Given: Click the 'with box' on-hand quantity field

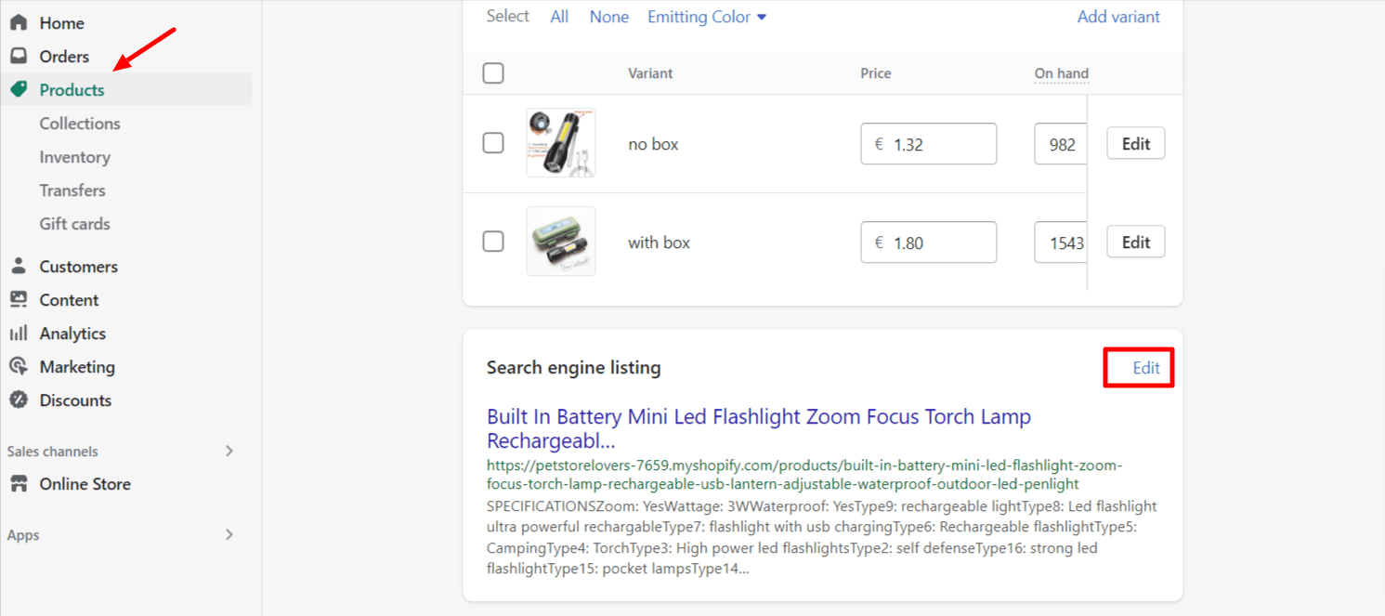Looking at the screenshot, I should tap(1061, 242).
